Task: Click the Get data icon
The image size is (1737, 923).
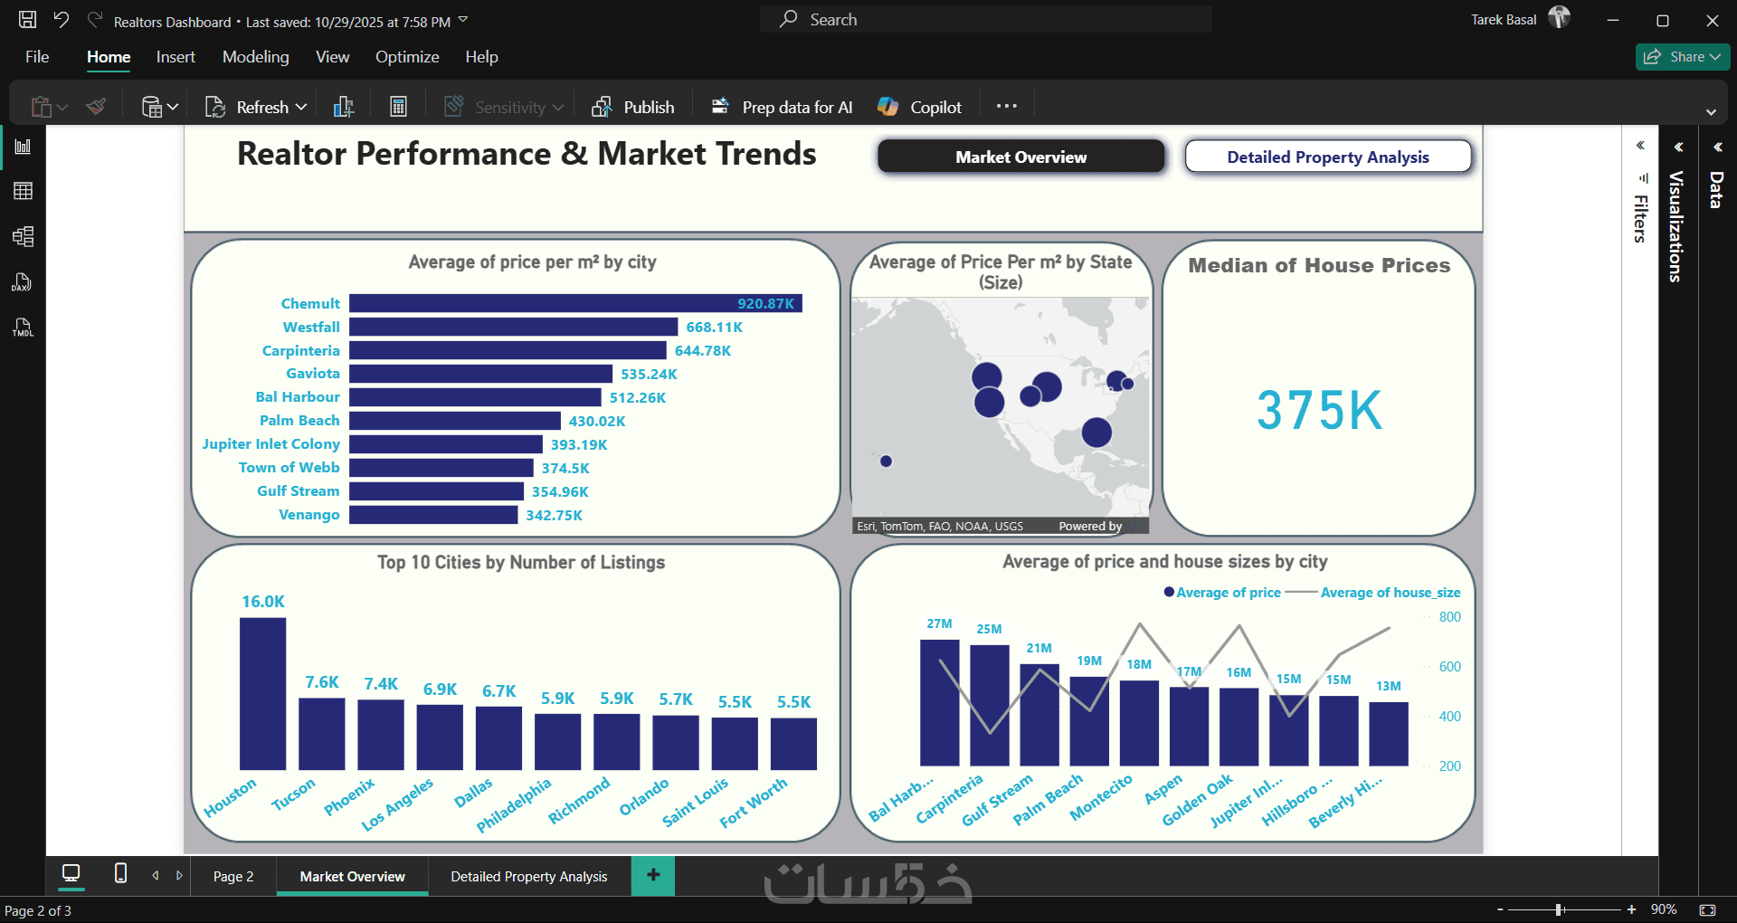Action: 152,107
